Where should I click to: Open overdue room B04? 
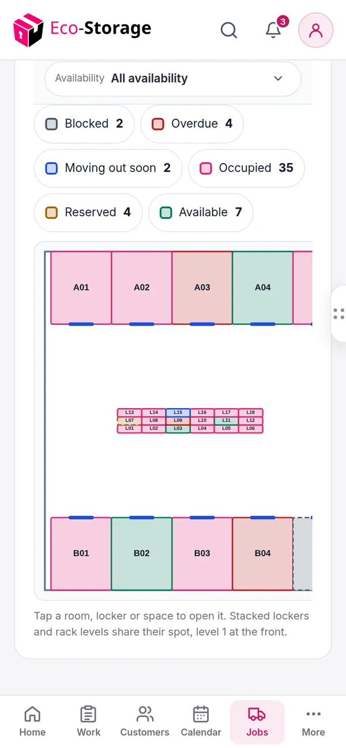[x=263, y=553]
